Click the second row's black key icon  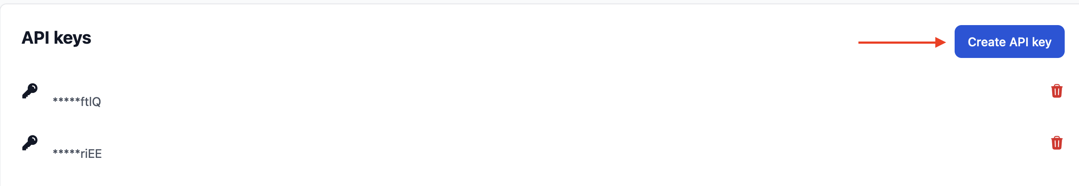tap(30, 143)
